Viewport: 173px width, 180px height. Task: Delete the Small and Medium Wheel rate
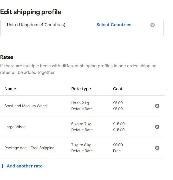pos(157,106)
